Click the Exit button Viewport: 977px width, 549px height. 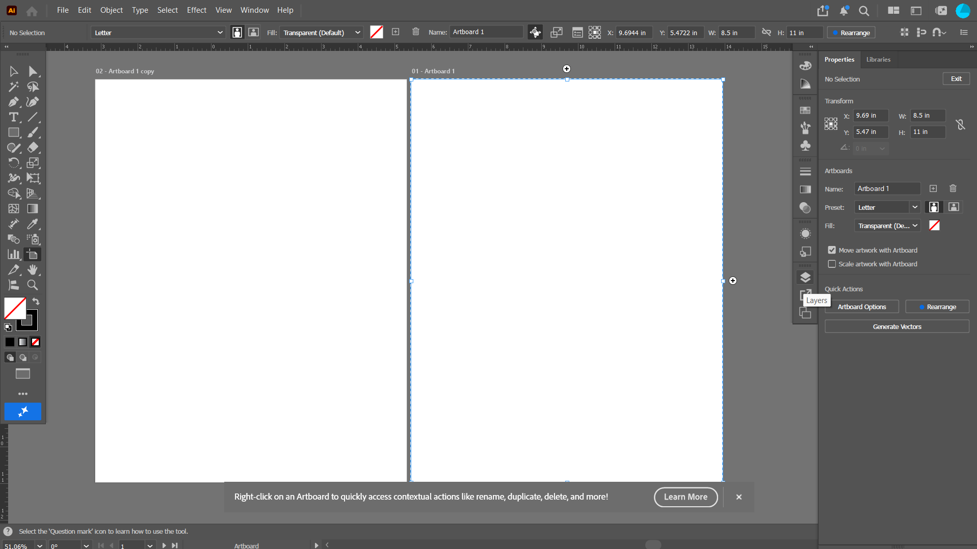pyautogui.click(x=956, y=79)
